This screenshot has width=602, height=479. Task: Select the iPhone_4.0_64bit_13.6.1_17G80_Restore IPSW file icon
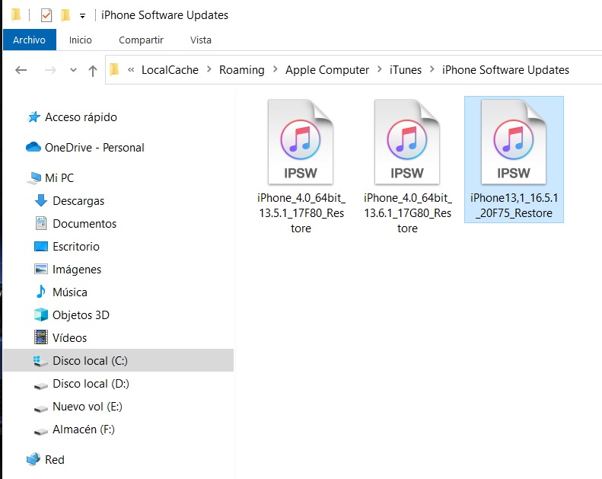click(x=407, y=142)
